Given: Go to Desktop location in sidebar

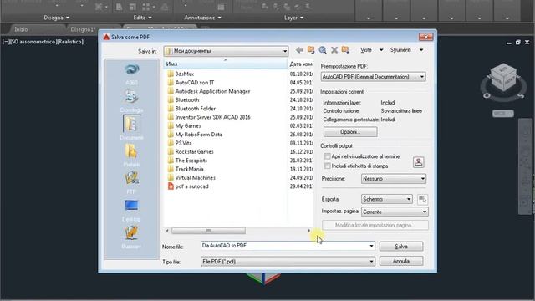Looking at the screenshot, I should coord(132,210).
